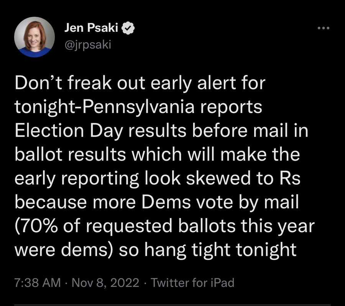The width and height of the screenshot is (345, 306).
Task: Open the three-dot more options menu
Action: (x=324, y=28)
